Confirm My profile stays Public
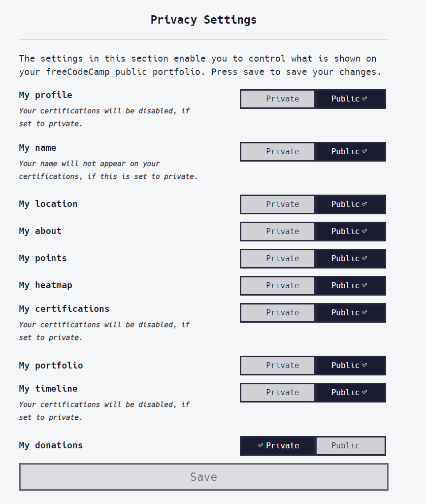 [350, 99]
